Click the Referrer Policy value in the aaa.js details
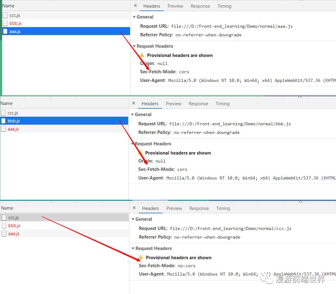336x294 pixels. tap(208, 35)
